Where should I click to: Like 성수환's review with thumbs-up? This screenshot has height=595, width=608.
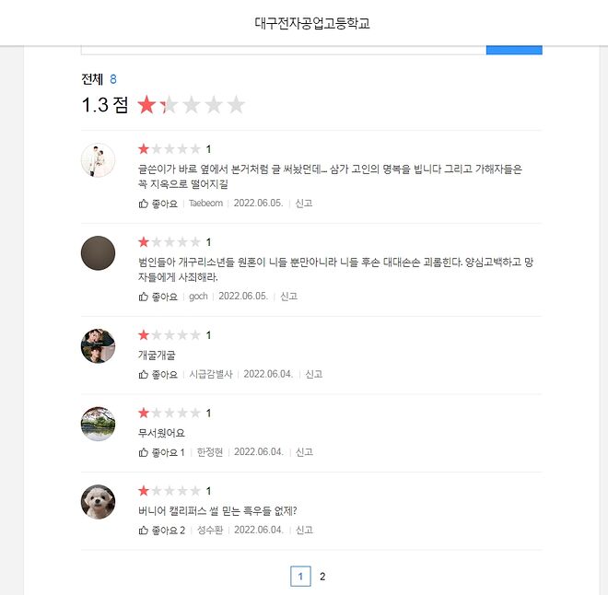144,530
